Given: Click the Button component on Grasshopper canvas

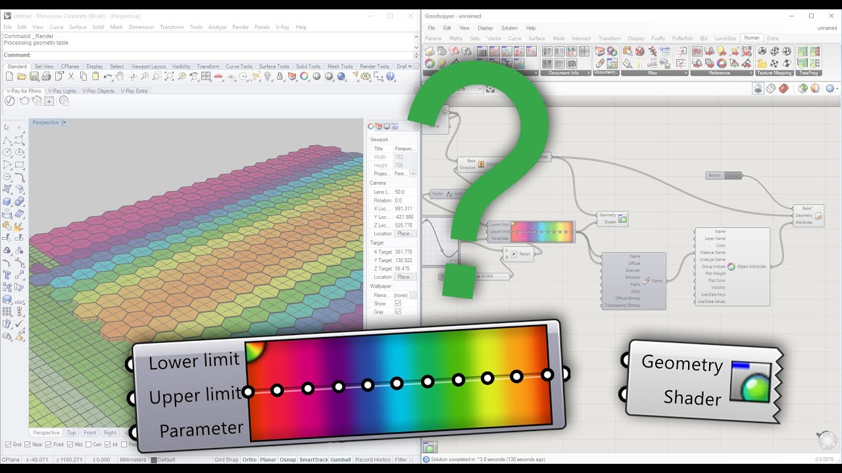Looking at the screenshot, I should (724, 175).
